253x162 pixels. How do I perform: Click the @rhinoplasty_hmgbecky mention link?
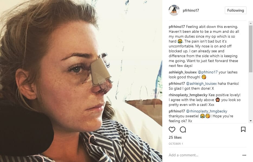pos(206,111)
